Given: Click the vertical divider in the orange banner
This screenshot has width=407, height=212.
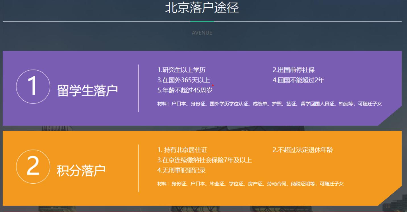Looking at the screenshot, I should 139,167.
